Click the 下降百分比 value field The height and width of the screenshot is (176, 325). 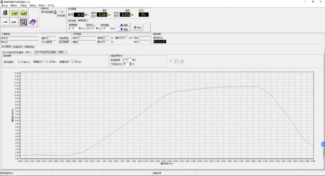126,64
